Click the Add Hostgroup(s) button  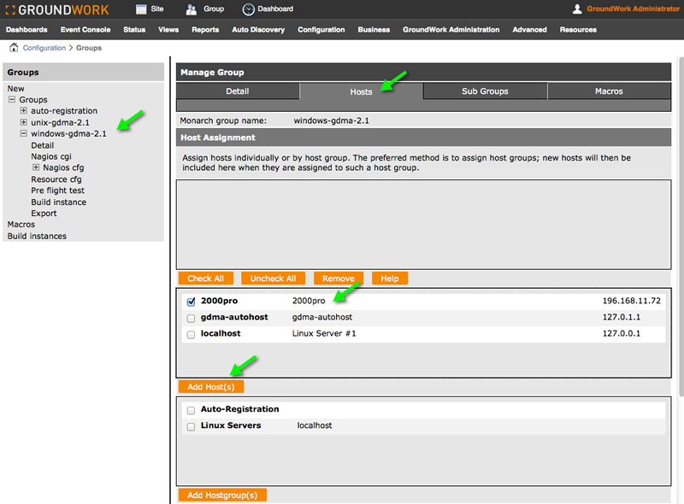click(x=222, y=495)
